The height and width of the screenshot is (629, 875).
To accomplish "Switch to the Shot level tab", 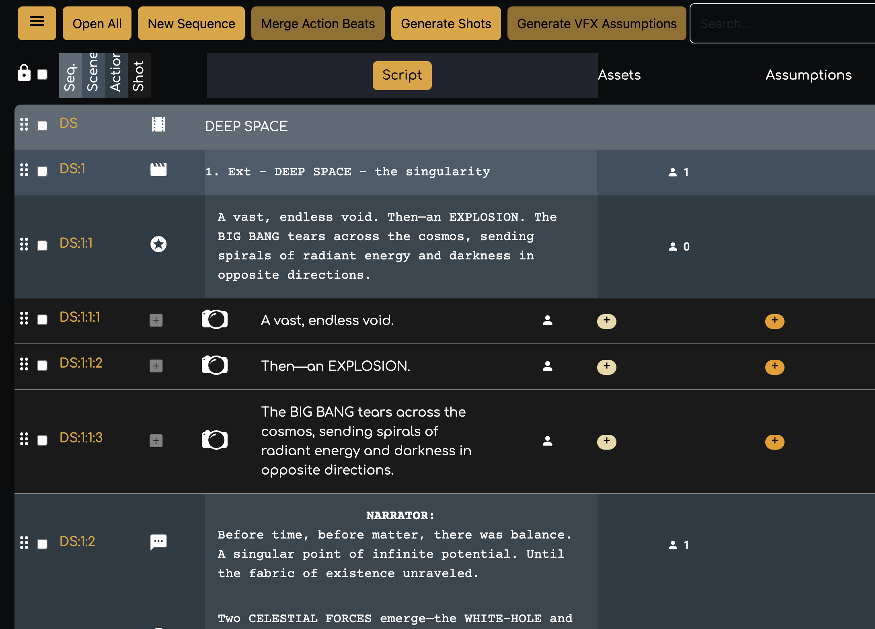I will pyautogui.click(x=139, y=75).
